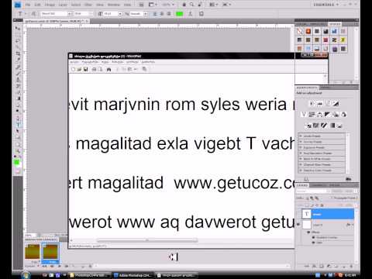This screenshot has width=372, height=279.
Task: Select the Eyedropper tool
Action: (18, 60)
